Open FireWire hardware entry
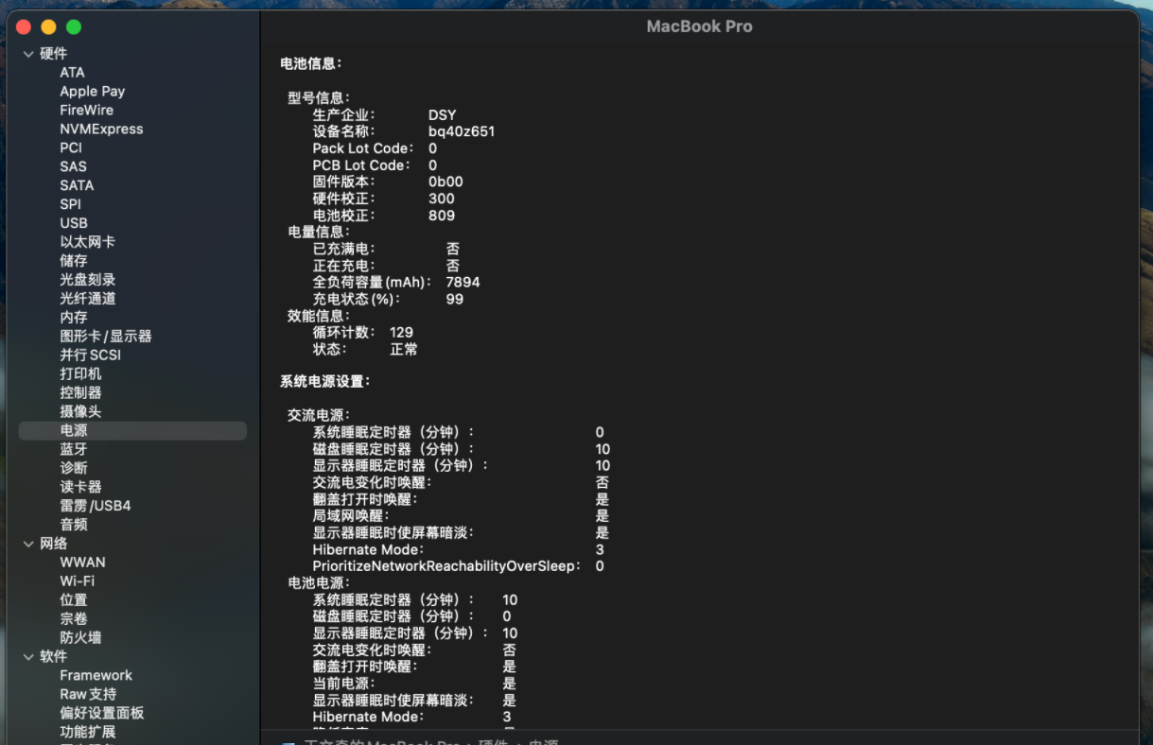Image resolution: width=1153 pixels, height=745 pixels. pyautogui.click(x=86, y=110)
